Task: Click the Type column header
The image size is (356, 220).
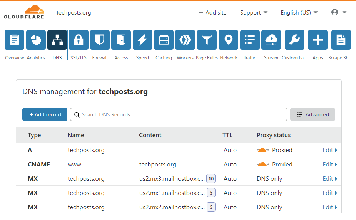Action: [34, 135]
